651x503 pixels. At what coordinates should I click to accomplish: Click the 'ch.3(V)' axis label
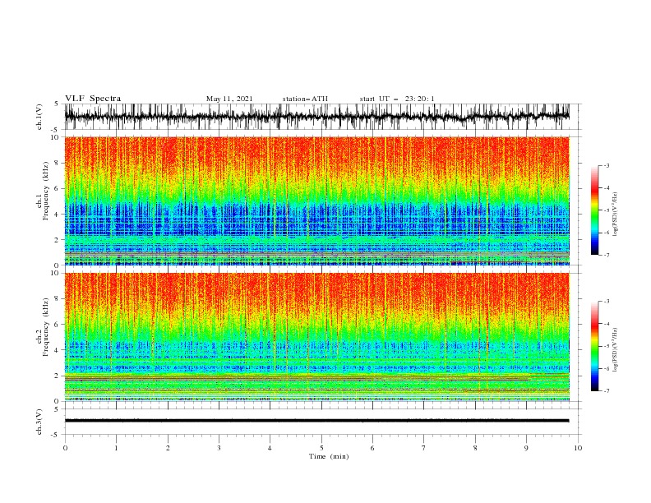pyautogui.click(x=39, y=422)
